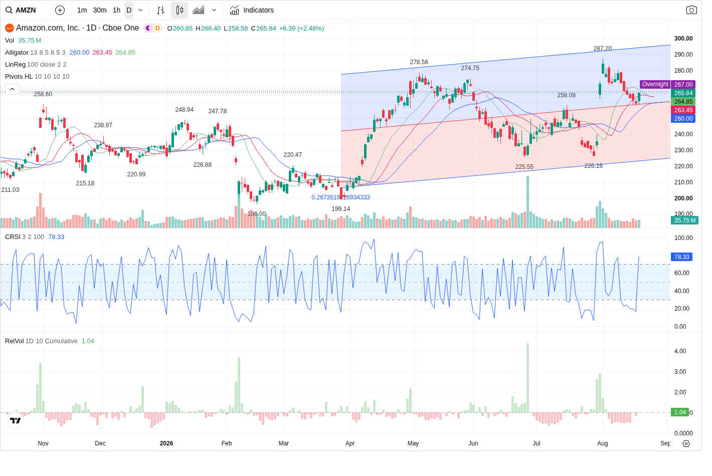Click the 278.56 pivot high label

tap(419, 62)
